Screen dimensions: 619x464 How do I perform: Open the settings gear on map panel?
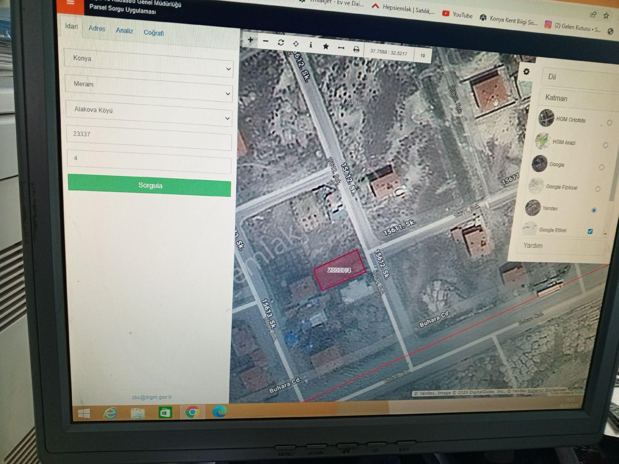click(526, 72)
